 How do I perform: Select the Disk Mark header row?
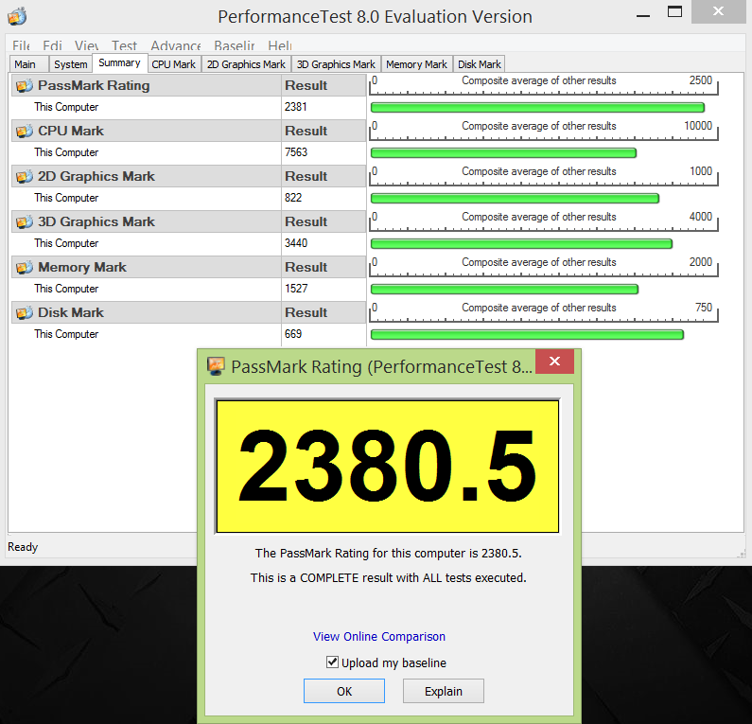coord(189,312)
